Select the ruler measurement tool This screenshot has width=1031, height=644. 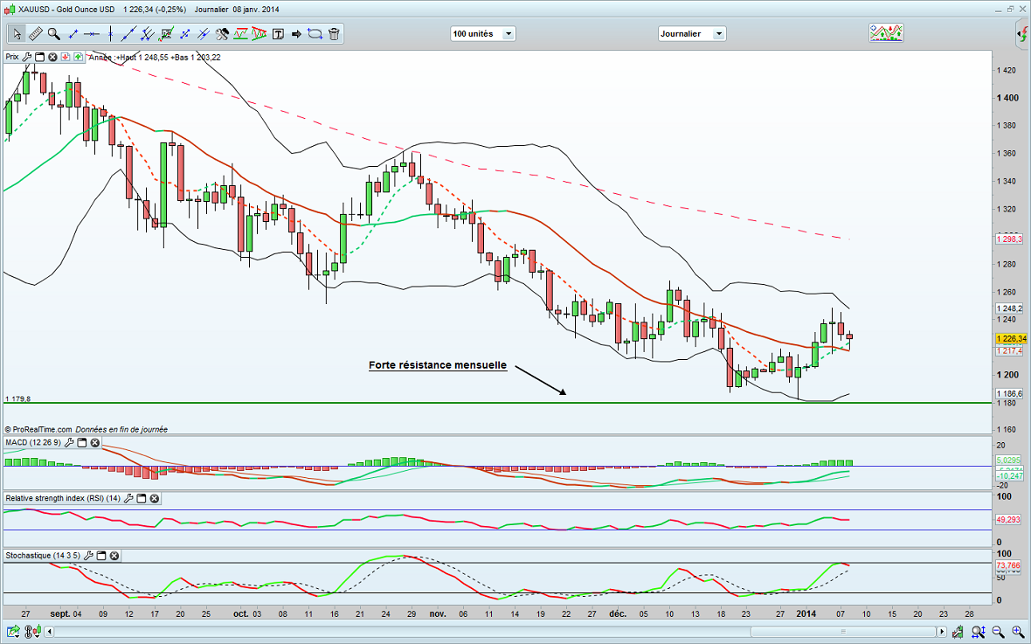[36, 34]
